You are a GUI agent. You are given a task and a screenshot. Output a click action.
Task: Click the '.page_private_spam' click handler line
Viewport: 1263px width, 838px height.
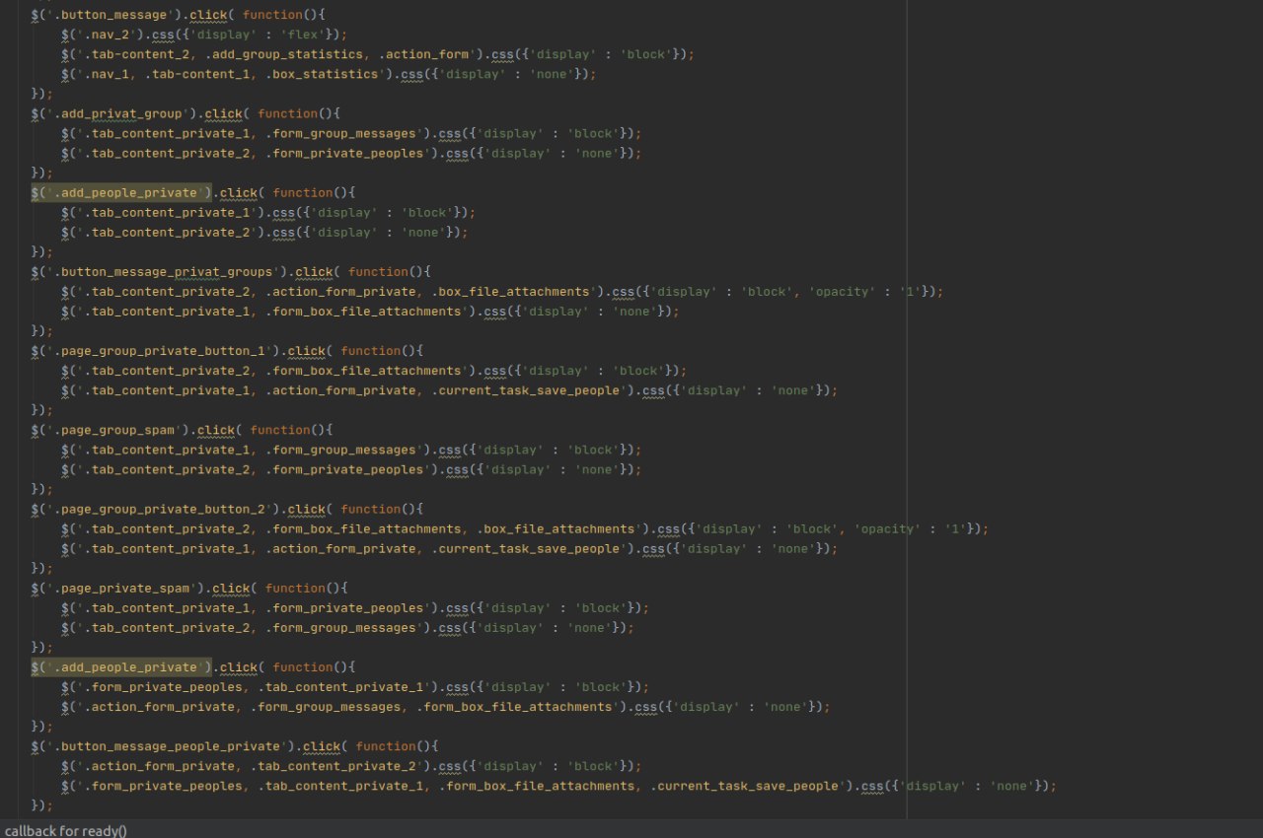point(189,588)
